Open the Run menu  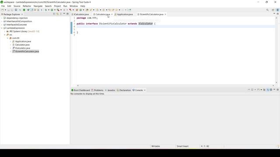pyautogui.click(x=65, y=6)
